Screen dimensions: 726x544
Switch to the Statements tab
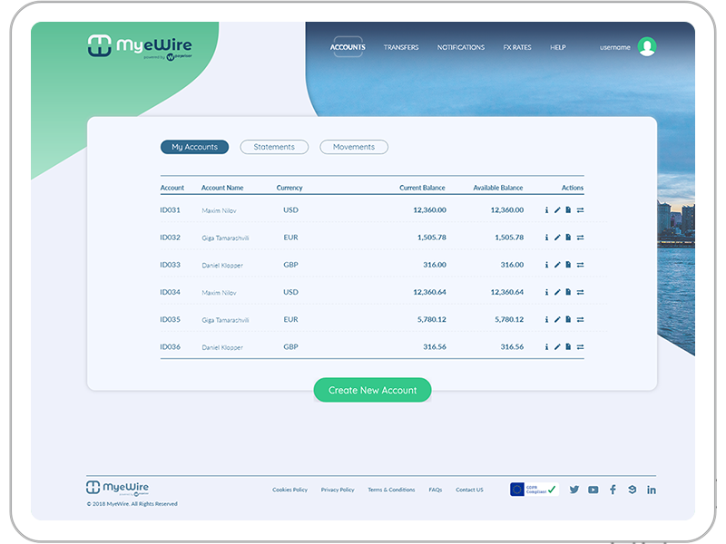tap(274, 147)
